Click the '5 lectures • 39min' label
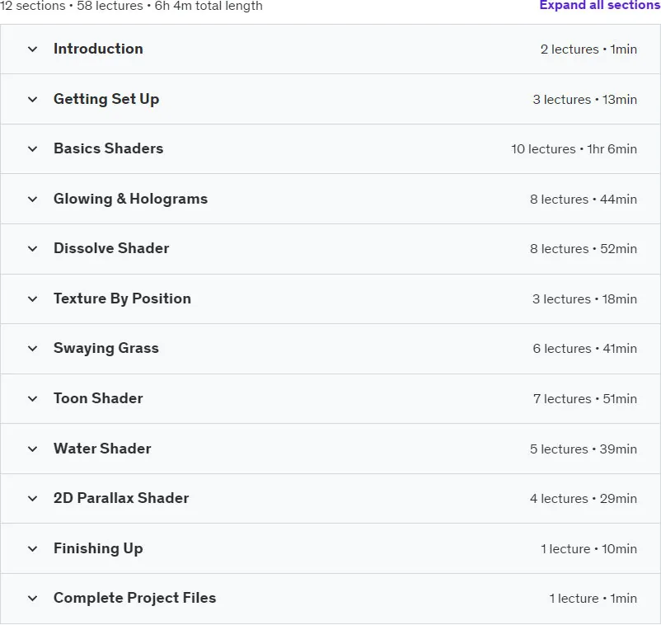Viewport: 661px width, 625px height. pyautogui.click(x=584, y=449)
